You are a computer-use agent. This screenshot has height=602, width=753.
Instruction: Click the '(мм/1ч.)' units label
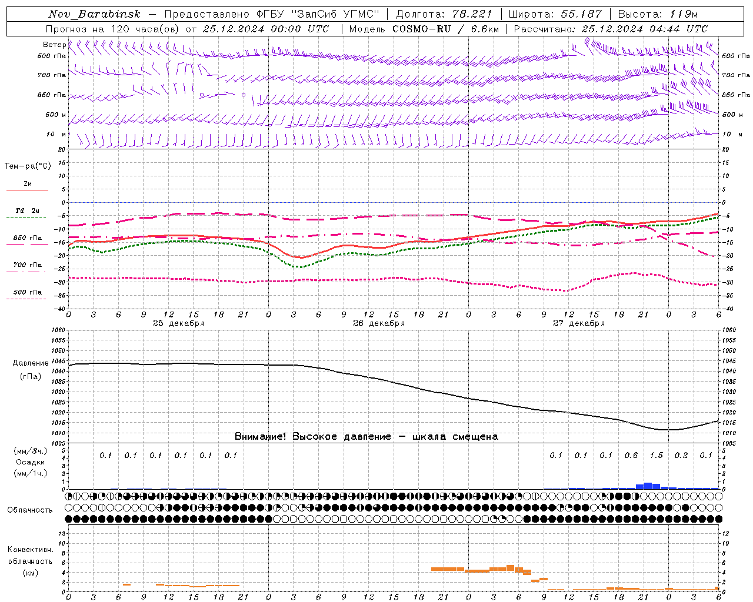tap(30, 473)
